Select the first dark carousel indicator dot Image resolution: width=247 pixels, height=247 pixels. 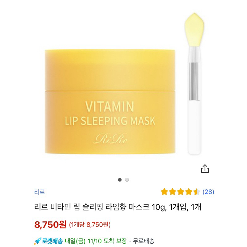tap(120, 180)
